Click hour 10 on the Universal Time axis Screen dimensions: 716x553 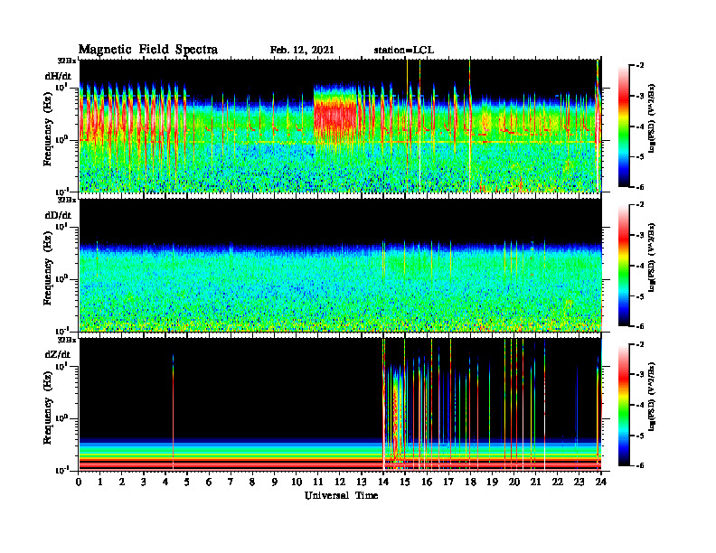point(297,483)
